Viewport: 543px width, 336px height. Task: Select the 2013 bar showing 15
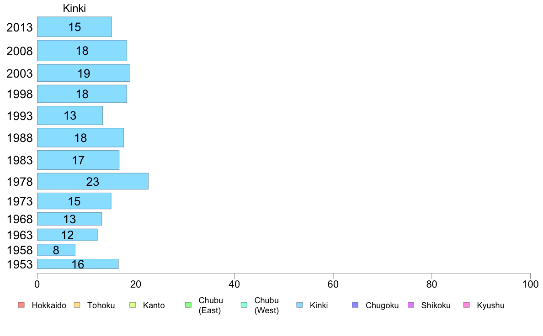click(x=75, y=26)
